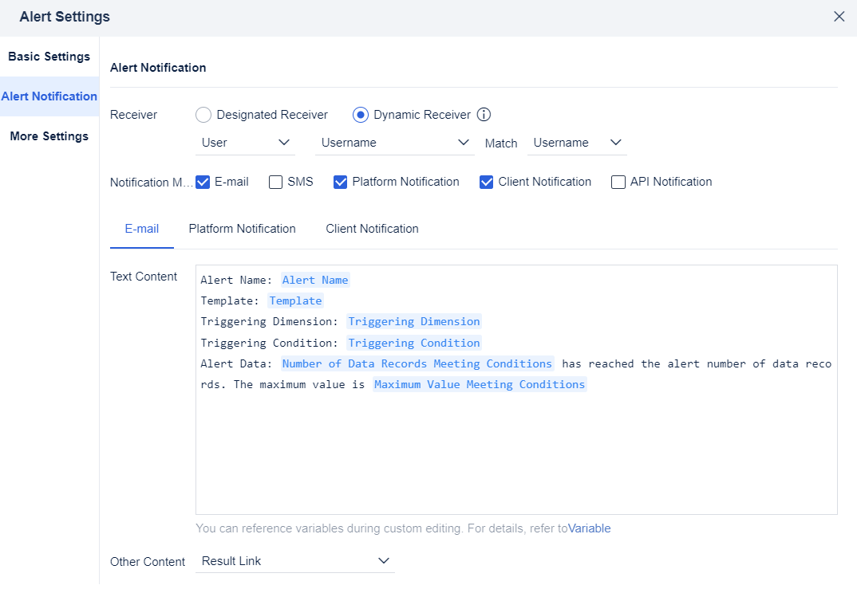Open the Variable help link

pyautogui.click(x=589, y=528)
